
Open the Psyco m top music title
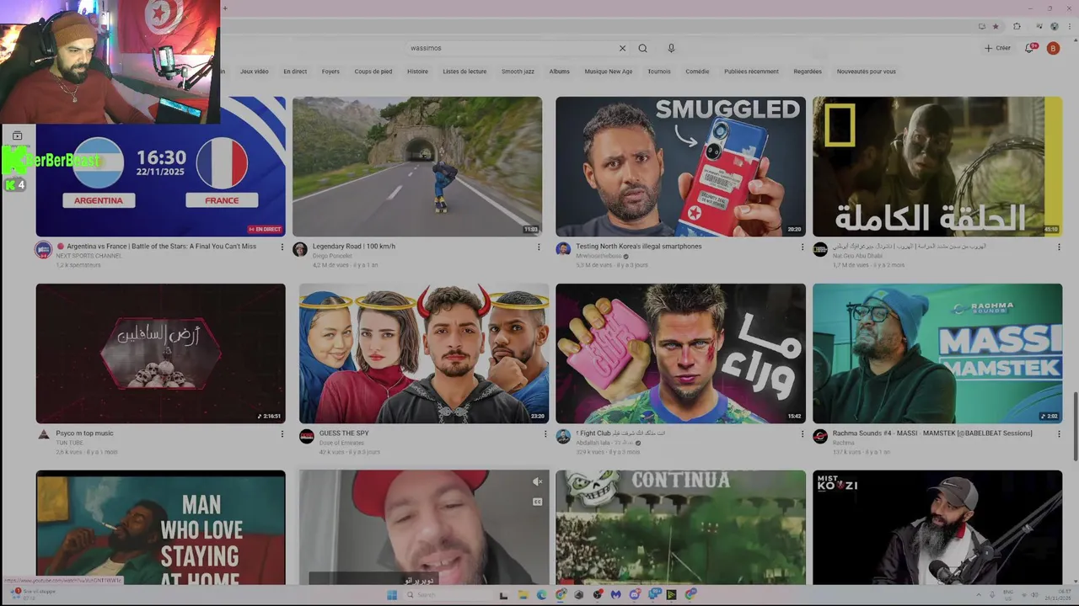click(84, 433)
